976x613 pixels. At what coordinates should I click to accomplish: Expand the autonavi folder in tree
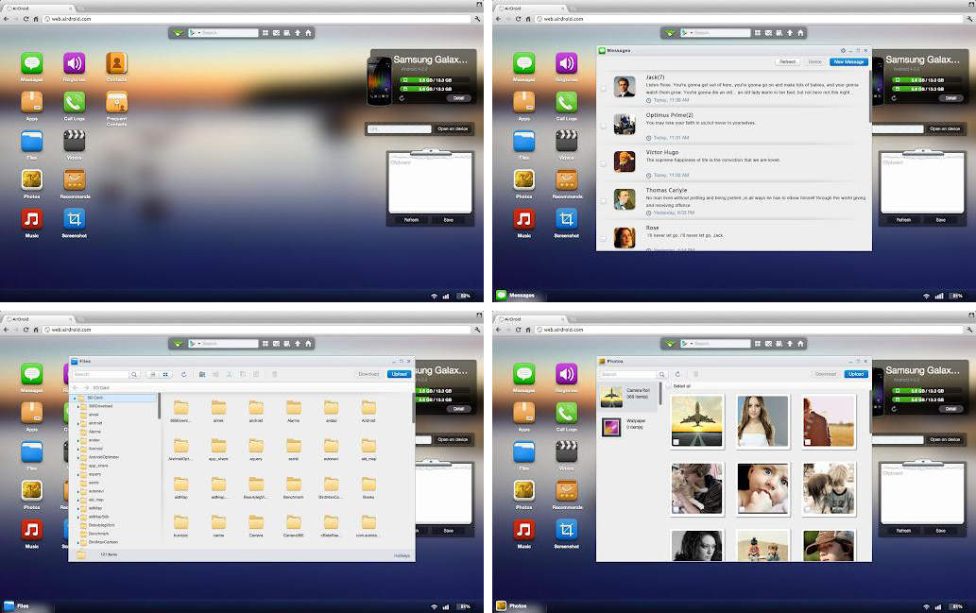coord(78,491)
